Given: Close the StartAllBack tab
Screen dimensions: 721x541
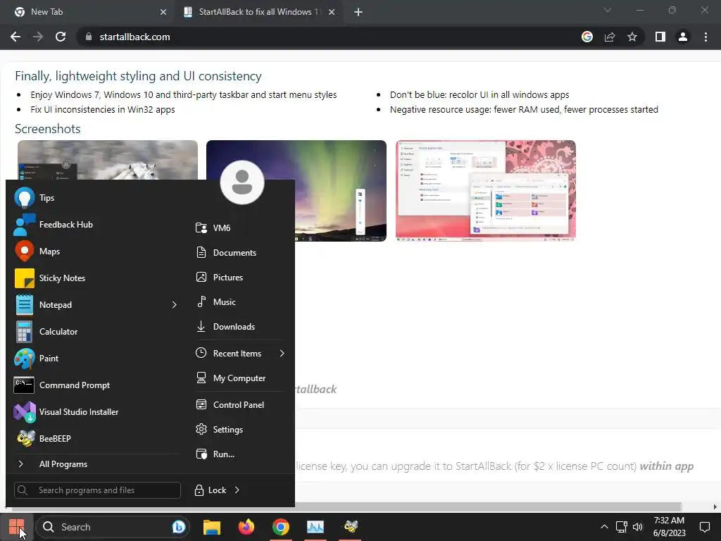Looking at the screenshot, I should 332,12.
